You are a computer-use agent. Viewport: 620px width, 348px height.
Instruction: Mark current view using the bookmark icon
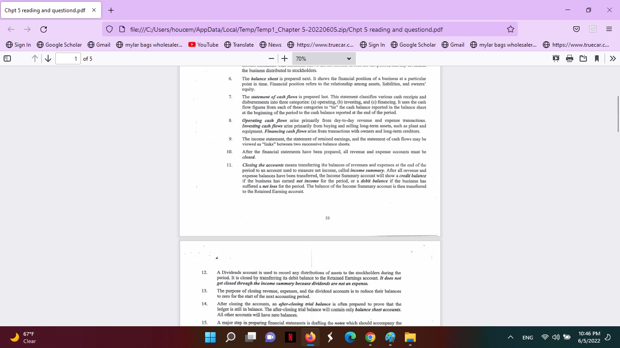(x=596, y=58)
